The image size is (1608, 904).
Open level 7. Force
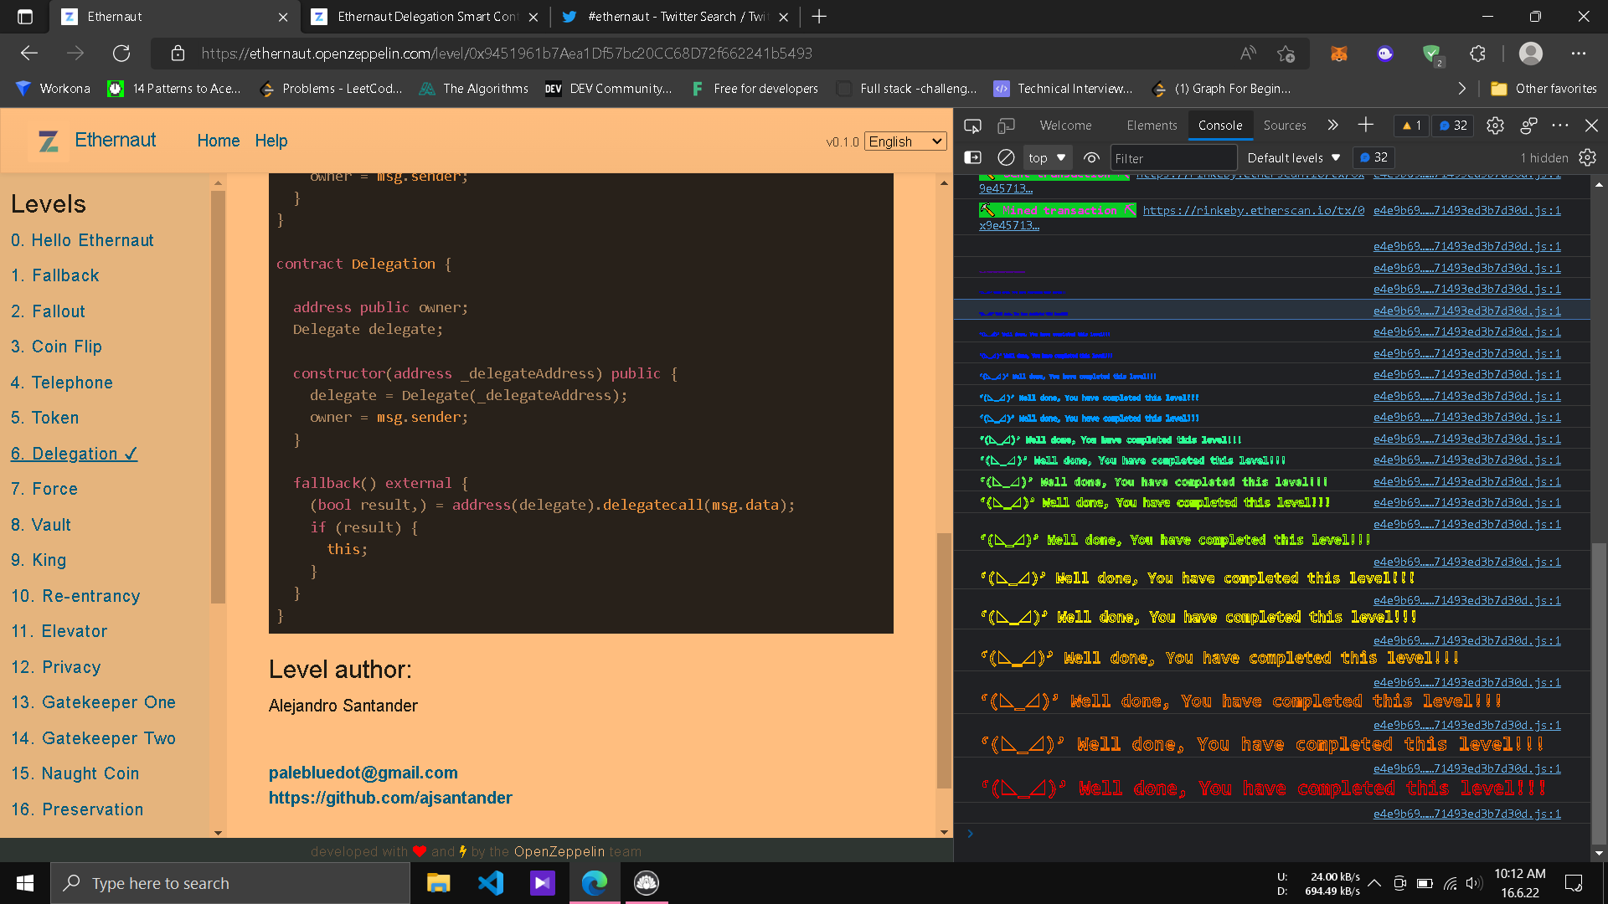(x=44, y=489)
